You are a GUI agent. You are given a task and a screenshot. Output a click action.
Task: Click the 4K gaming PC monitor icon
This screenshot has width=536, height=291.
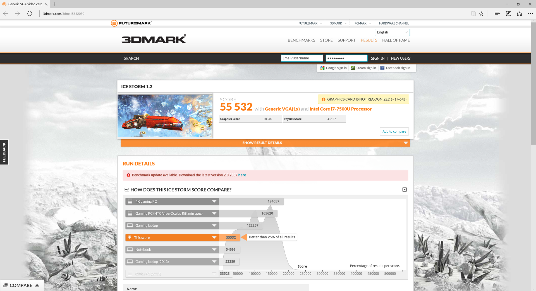[130, 201]
